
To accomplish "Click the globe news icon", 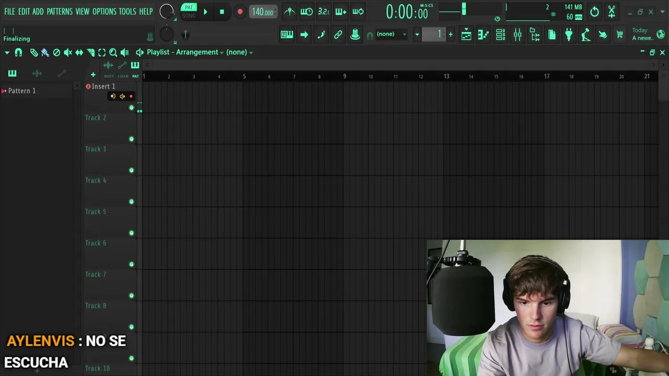I will click(661, 34).
